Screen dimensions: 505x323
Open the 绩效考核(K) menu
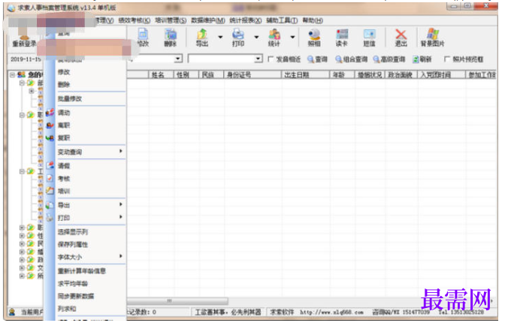134,20
